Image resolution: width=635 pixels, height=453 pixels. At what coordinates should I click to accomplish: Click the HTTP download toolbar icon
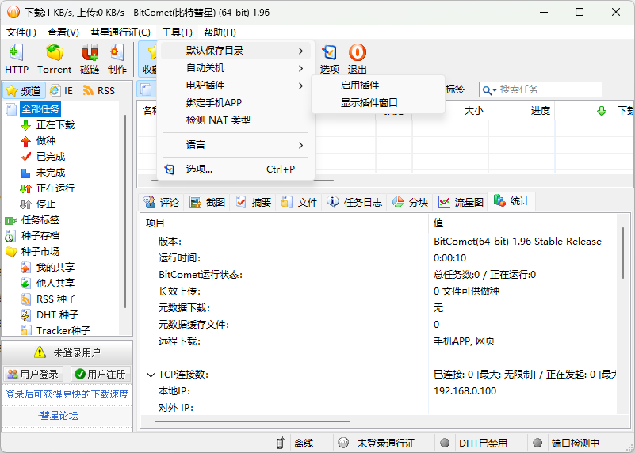(16, 54)
